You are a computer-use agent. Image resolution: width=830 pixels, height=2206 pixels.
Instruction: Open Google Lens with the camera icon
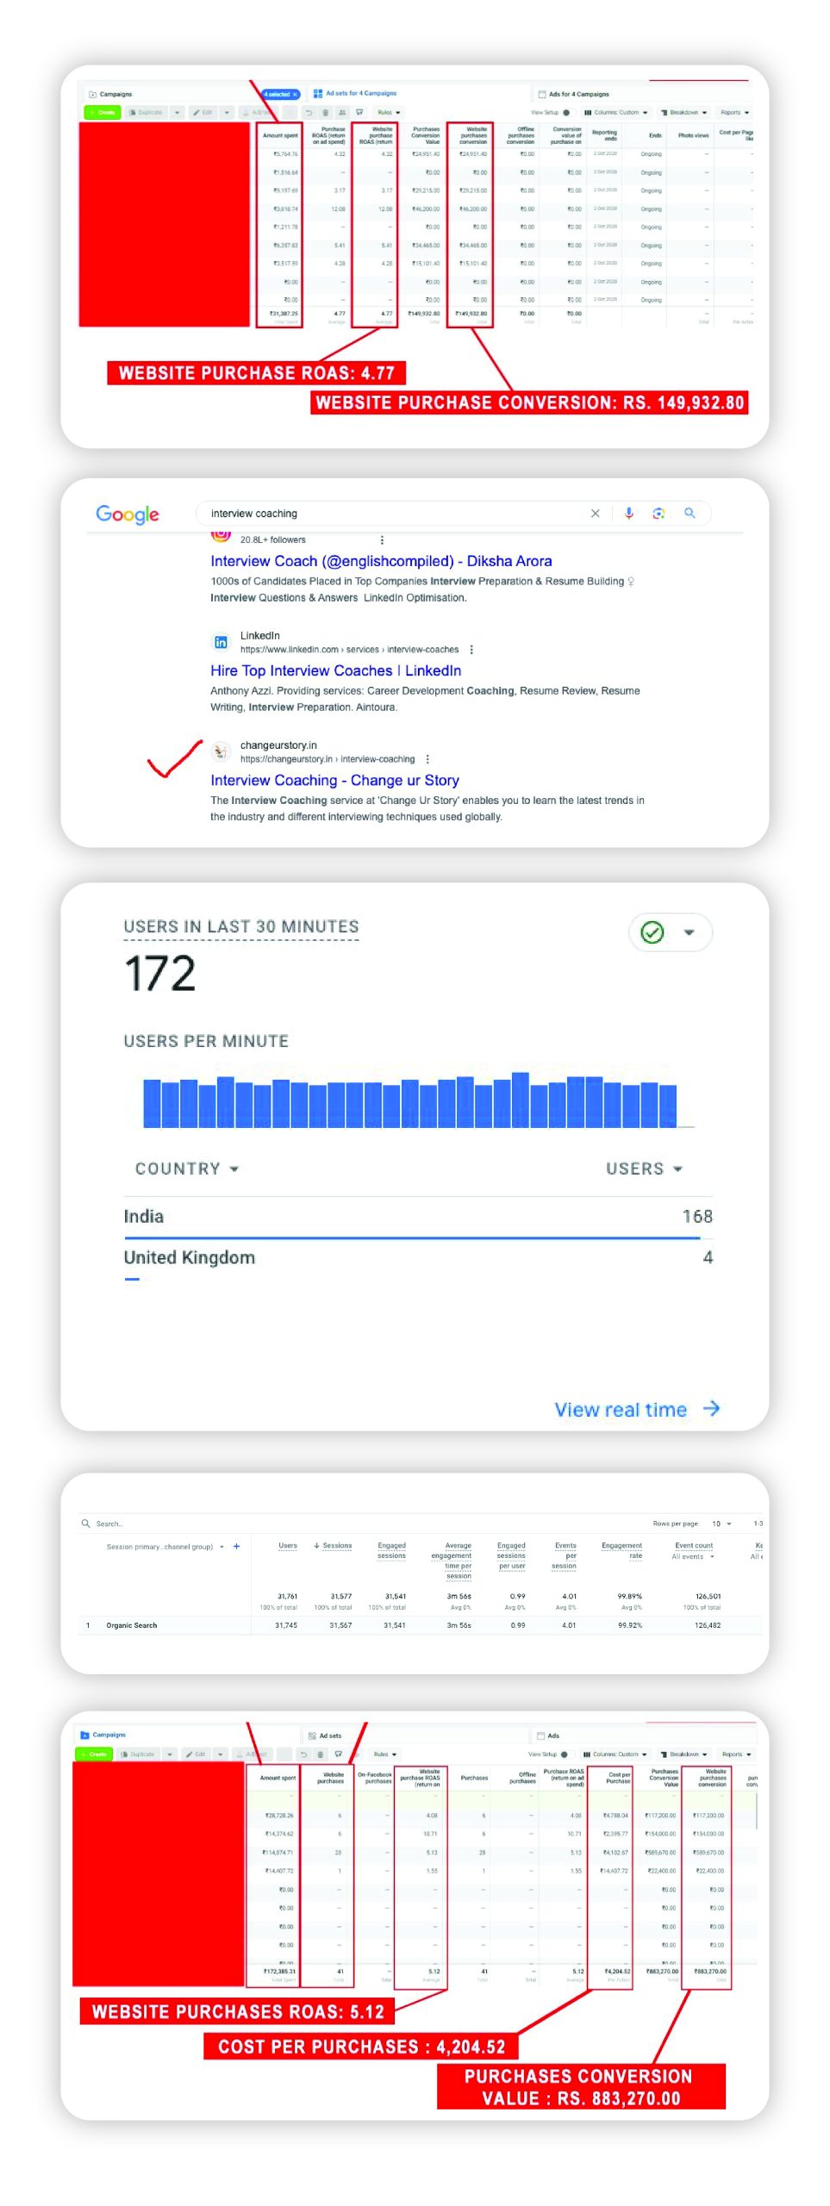[658, 514]
